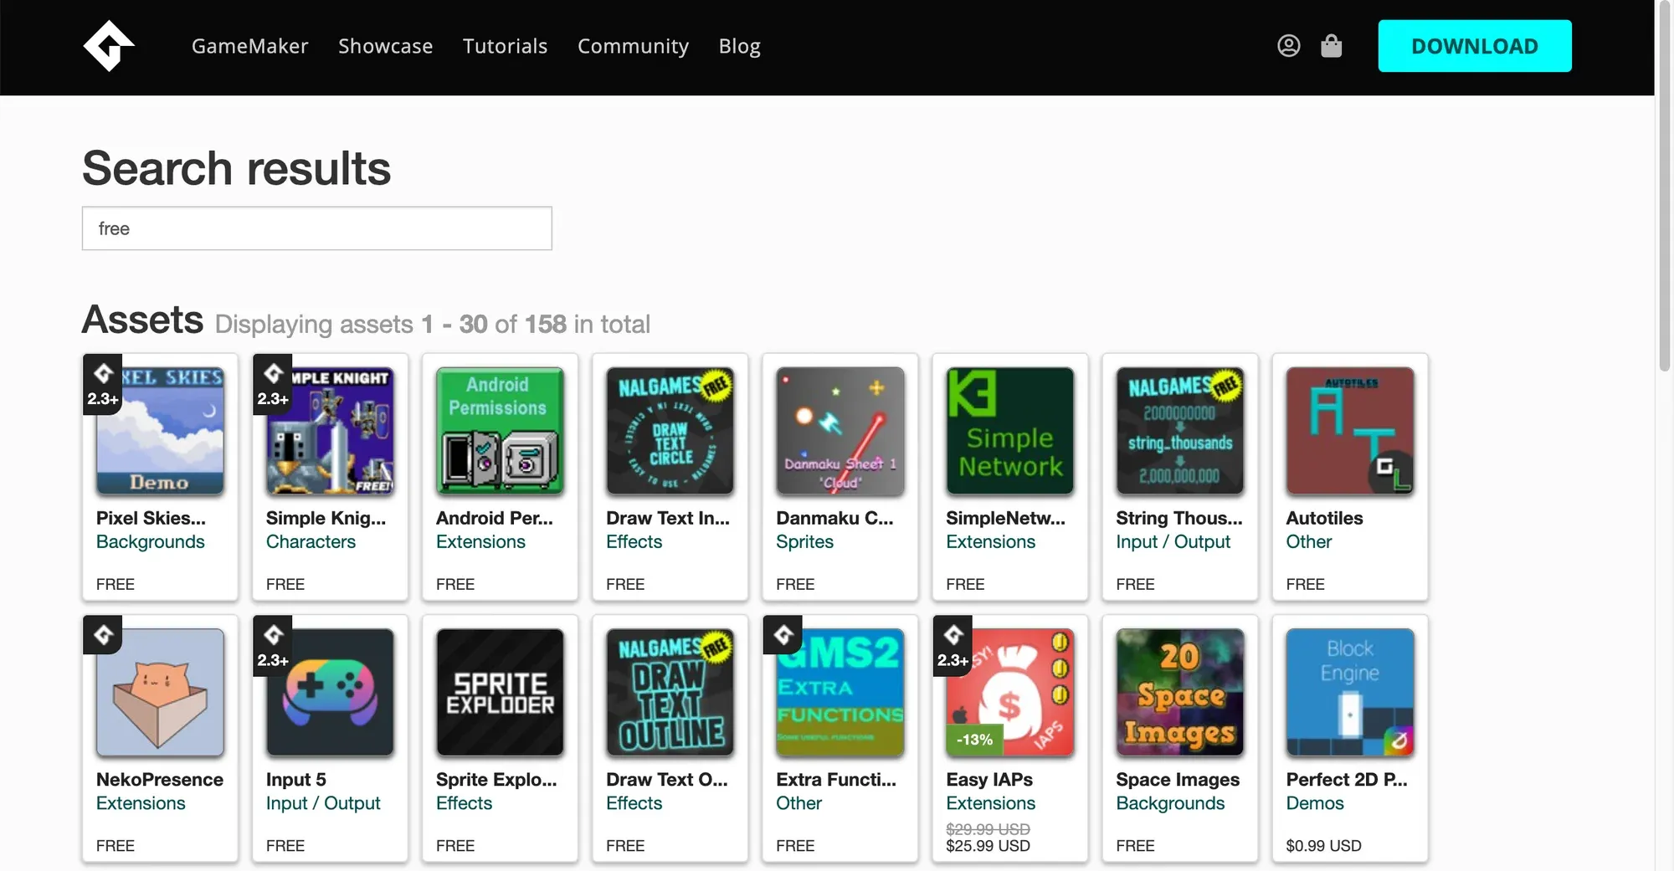The height and width of the screenshot is (871, 1674).
Task: Open the NekoPresence cat box thumbnail
Action: [x=160, y=692]
